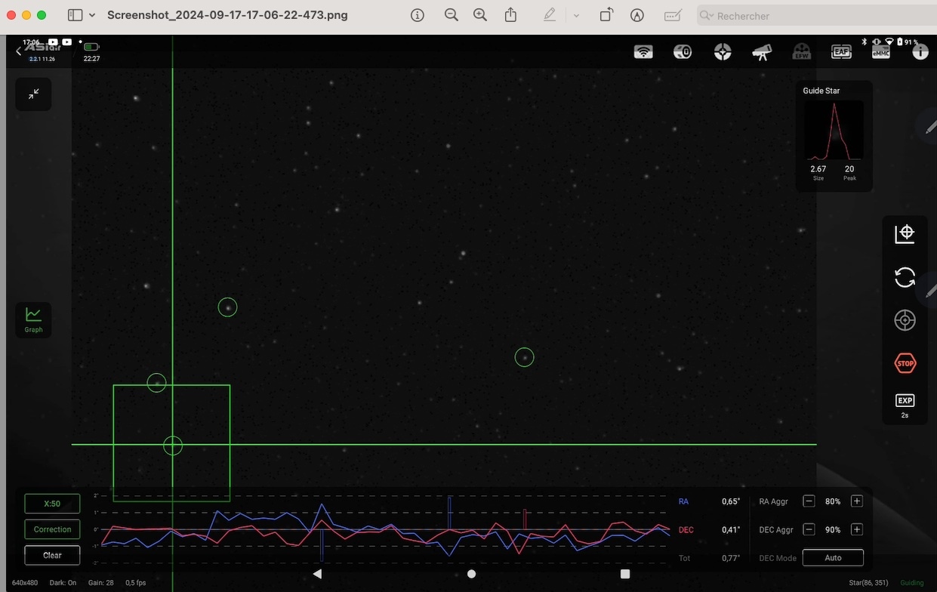Select the guide crosshair target button

[905, 320]
